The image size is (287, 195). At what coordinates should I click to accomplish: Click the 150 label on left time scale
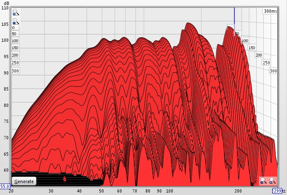pos(15,48)
